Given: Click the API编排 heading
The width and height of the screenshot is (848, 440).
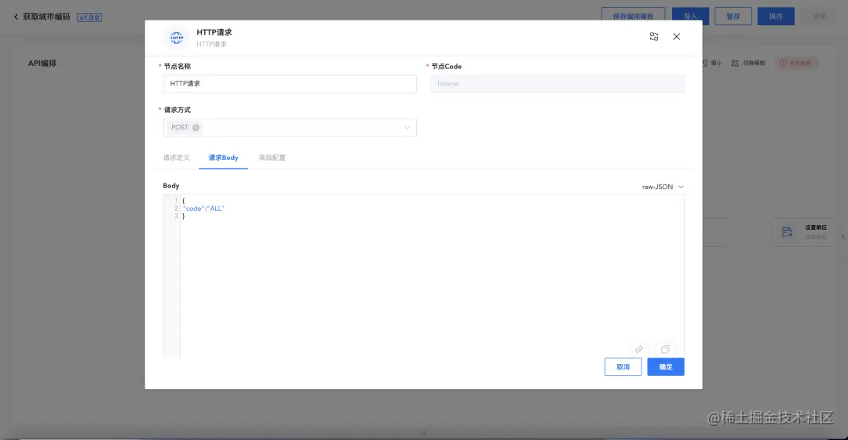Looking at the screenshot, I should [42, 64].
